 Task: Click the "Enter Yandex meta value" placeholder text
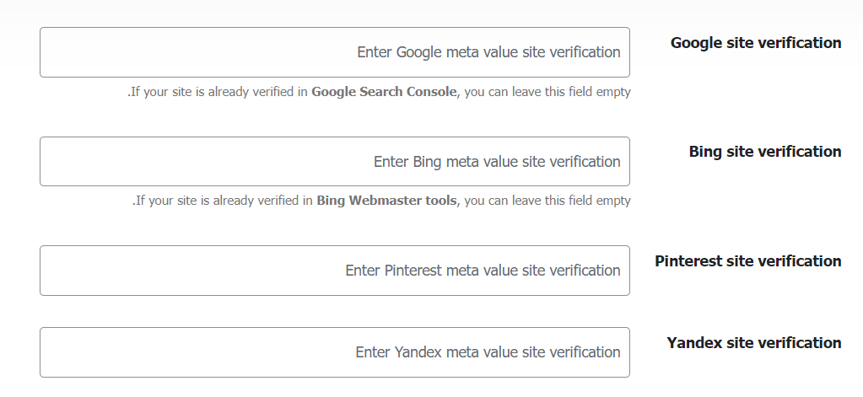[x=488, y=352]
